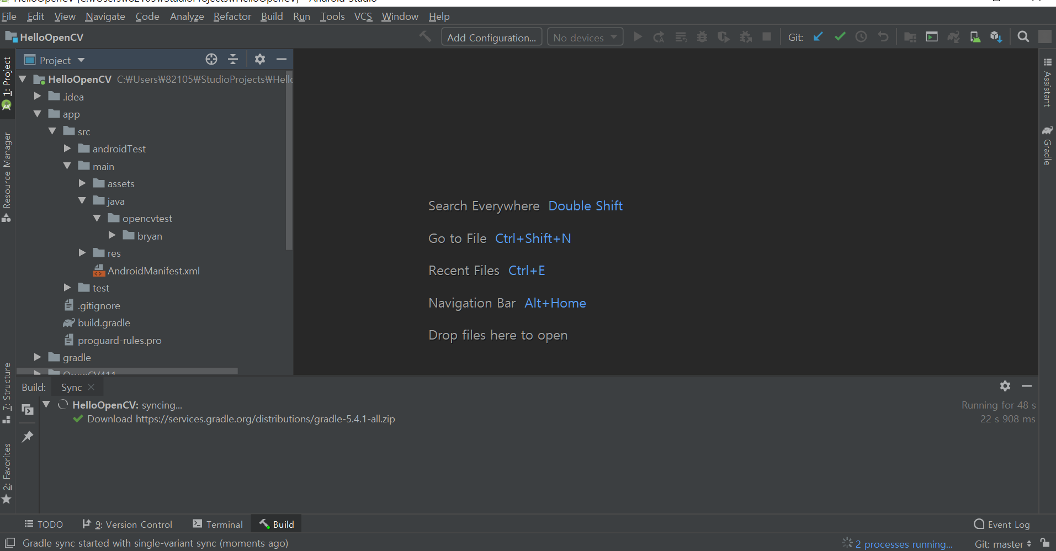Click the Apply Code Changes icon
The height and width of the screenshot is (551, 1056).
click(x=681, y=37)
